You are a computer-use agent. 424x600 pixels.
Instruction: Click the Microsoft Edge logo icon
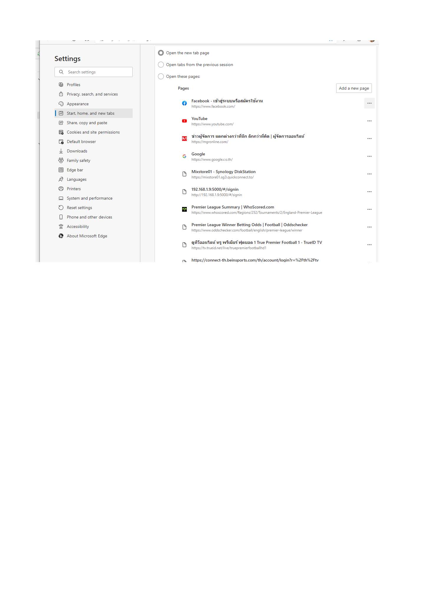pyautogui.click(x=61, y=236)
